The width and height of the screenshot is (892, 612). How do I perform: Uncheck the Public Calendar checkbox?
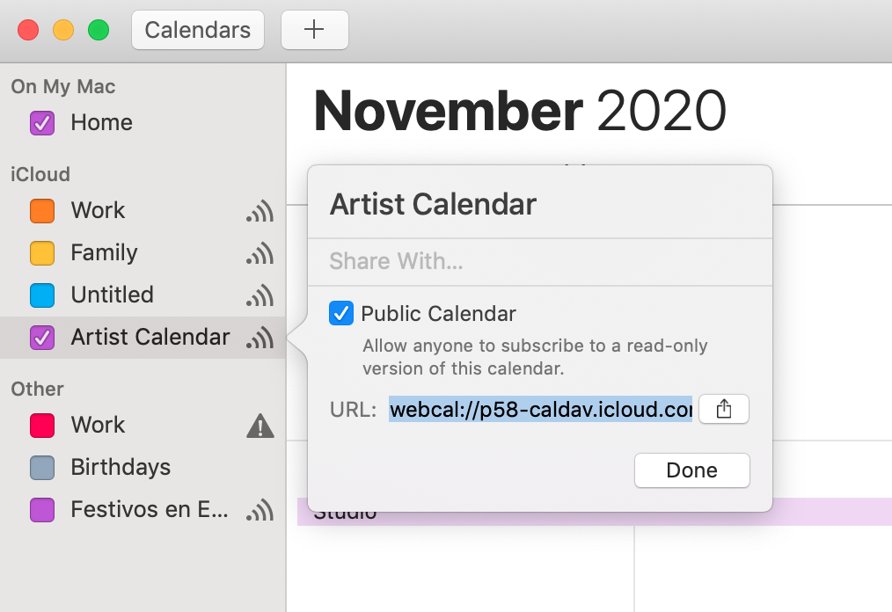pyautogui.click(x=340, y=313)
